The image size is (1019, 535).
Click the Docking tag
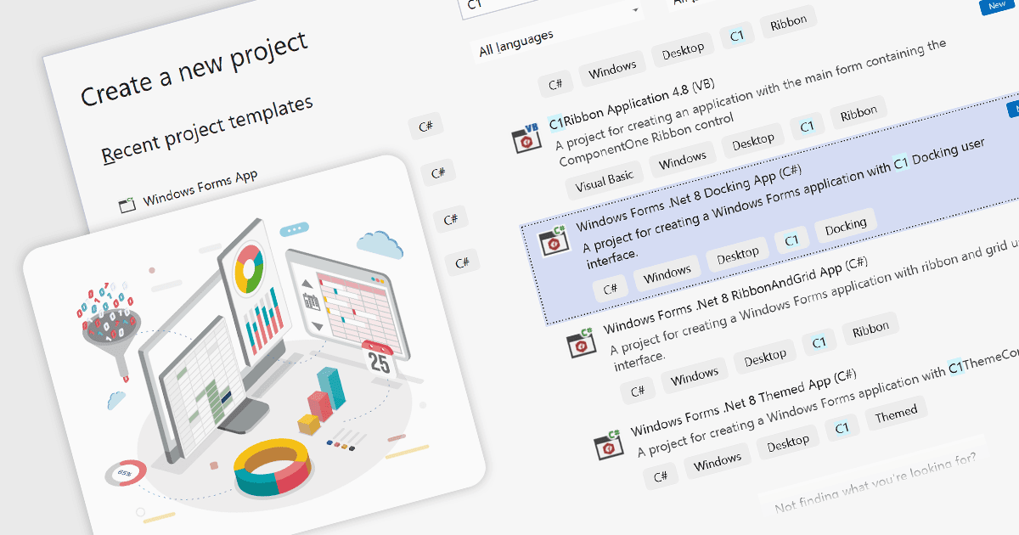[x=846, y=225]
